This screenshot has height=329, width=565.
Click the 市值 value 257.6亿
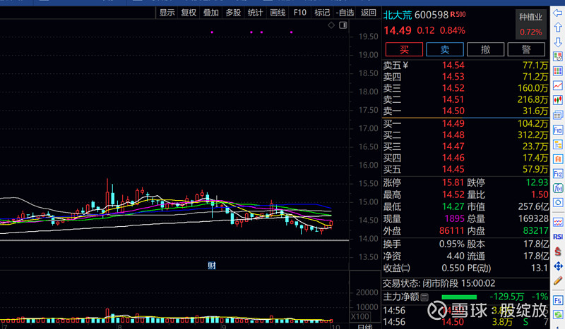533,206
